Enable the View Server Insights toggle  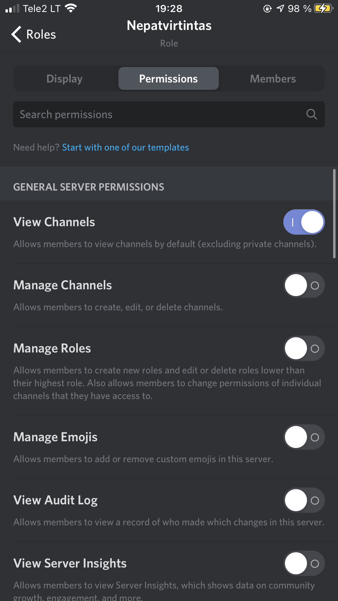coord(304,563)
